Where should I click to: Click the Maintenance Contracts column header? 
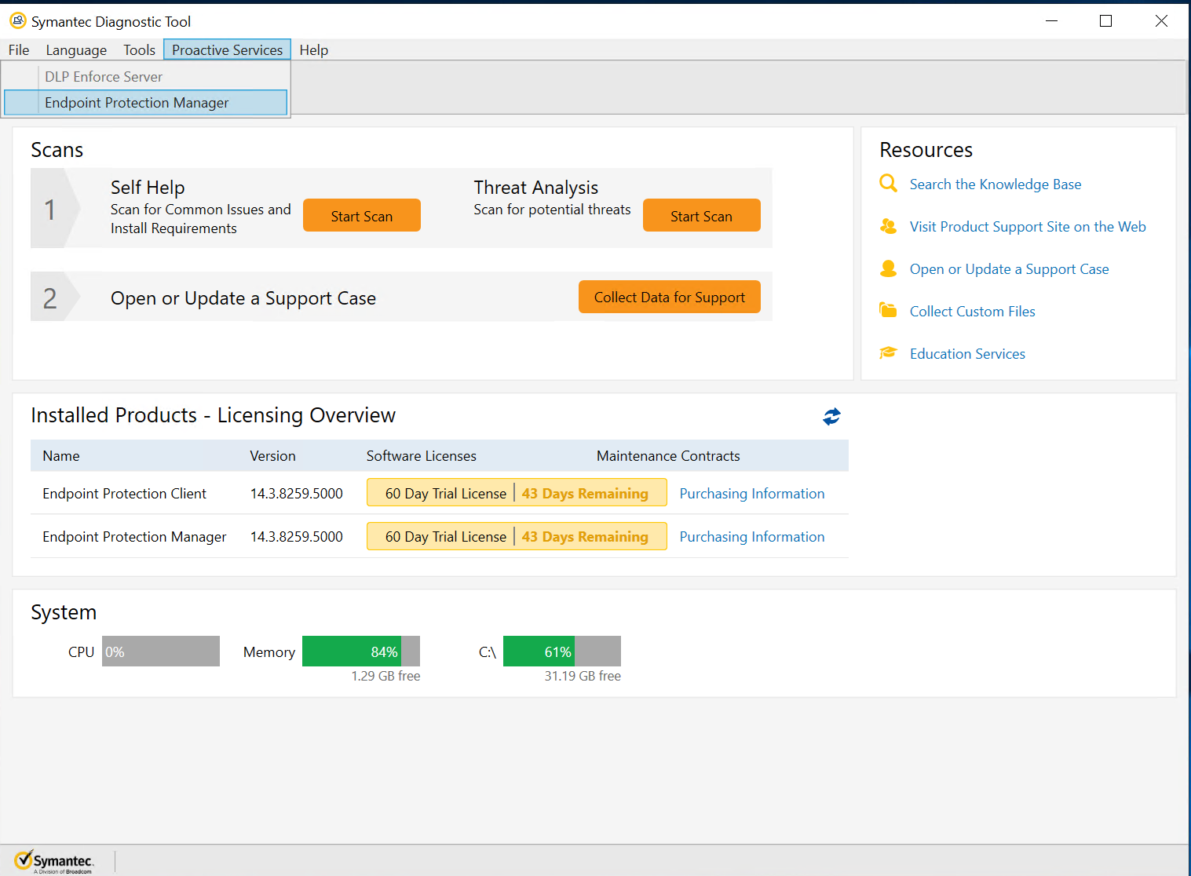pyautogui.click(x=668, y=456)
